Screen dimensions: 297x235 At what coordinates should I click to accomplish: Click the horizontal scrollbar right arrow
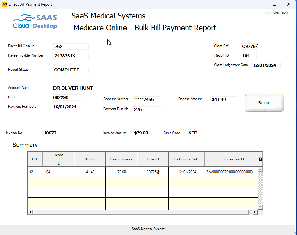click(x=255, y=212)
